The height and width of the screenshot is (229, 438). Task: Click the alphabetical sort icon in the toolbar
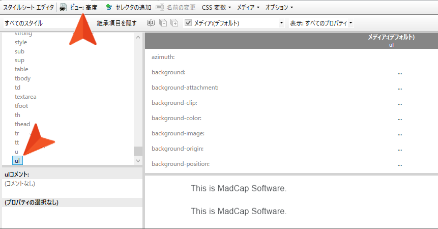(151, 23)
